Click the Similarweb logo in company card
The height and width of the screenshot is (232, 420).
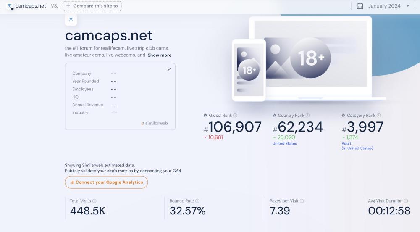tap(155, 123)
